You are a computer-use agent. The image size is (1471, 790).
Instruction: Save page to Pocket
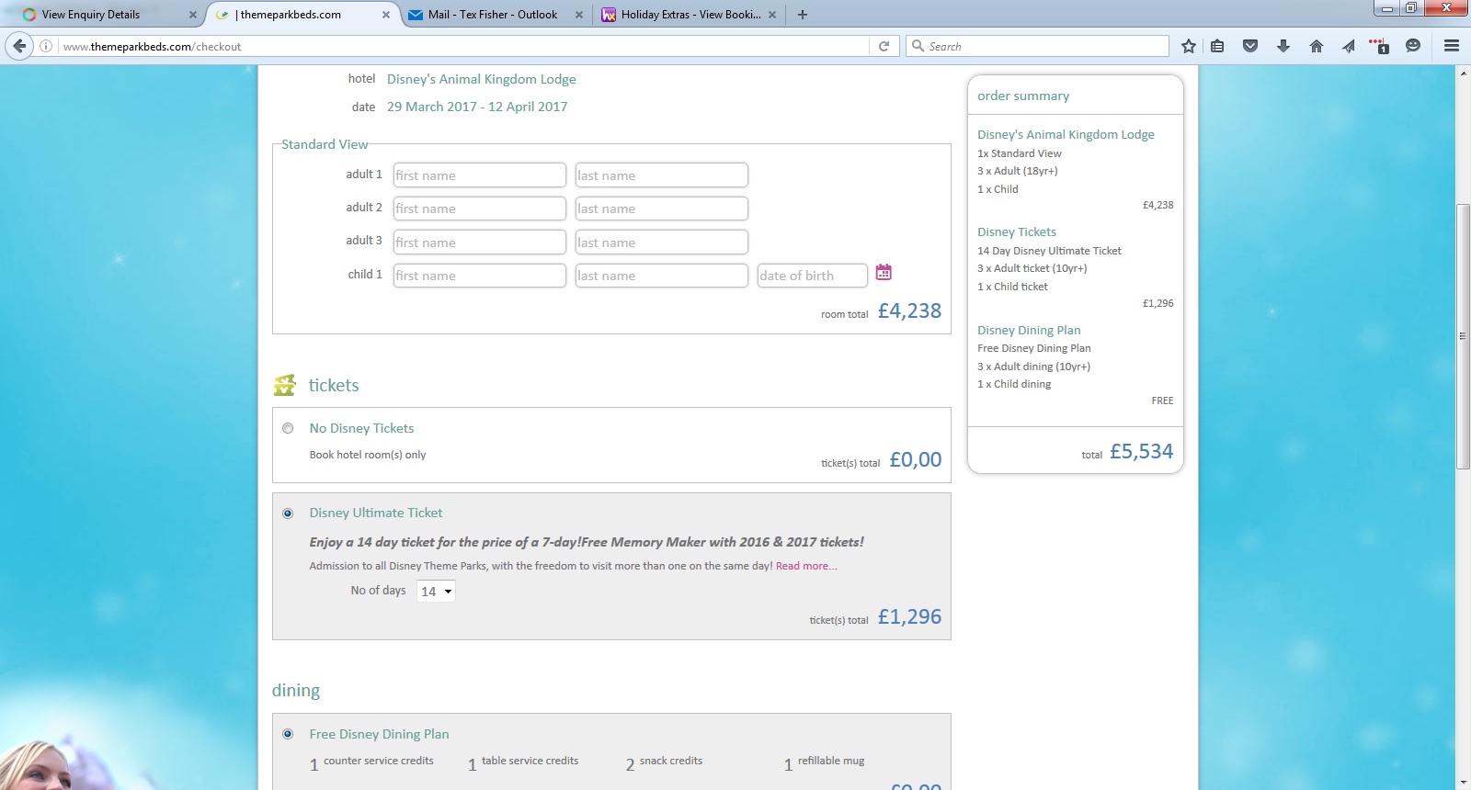pyautogui.click(x=1250, y=46)
